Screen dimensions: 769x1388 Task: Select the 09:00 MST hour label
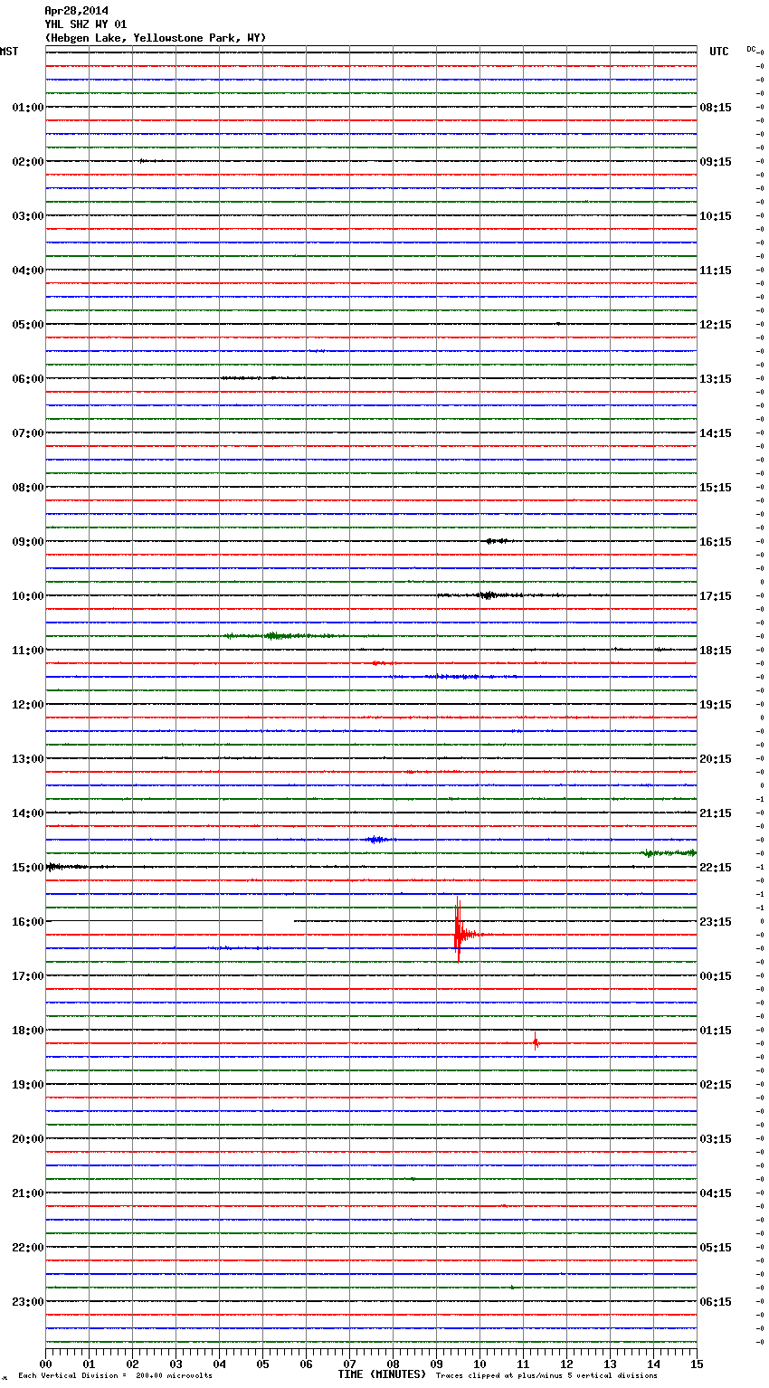[27, 542]
